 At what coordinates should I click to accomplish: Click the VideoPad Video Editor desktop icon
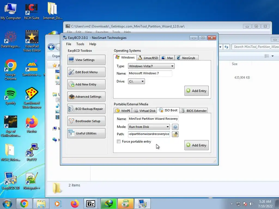pos(32,41)
